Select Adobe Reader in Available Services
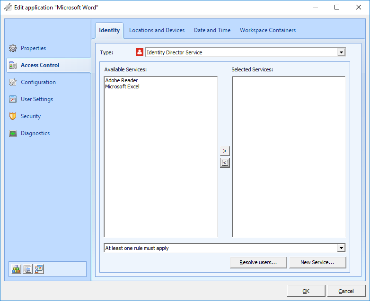Image resolution: width=370 pixels, height=301 pixels. 122,81
